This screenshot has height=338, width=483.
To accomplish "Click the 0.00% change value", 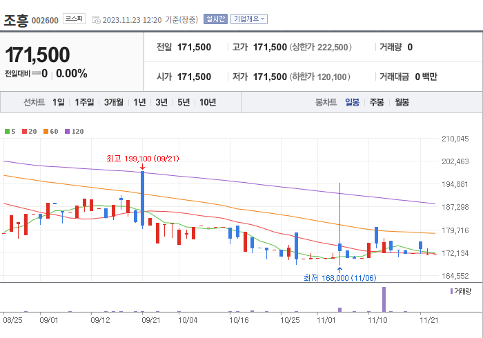I will click(x=72, y=74).
